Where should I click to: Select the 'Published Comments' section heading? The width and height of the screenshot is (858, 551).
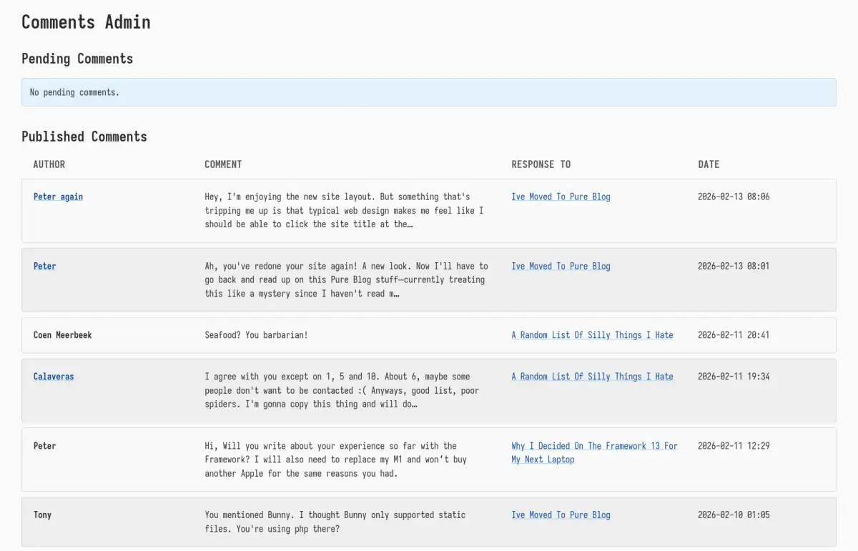pos(84,136)
